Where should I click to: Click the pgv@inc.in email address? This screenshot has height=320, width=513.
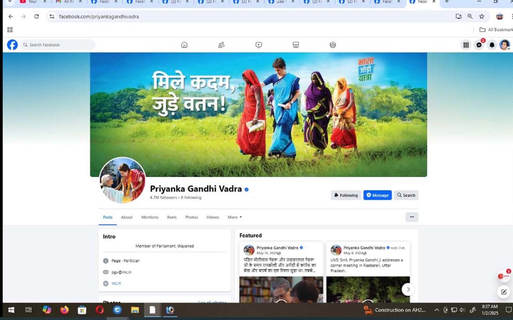[x=121, y=272]
